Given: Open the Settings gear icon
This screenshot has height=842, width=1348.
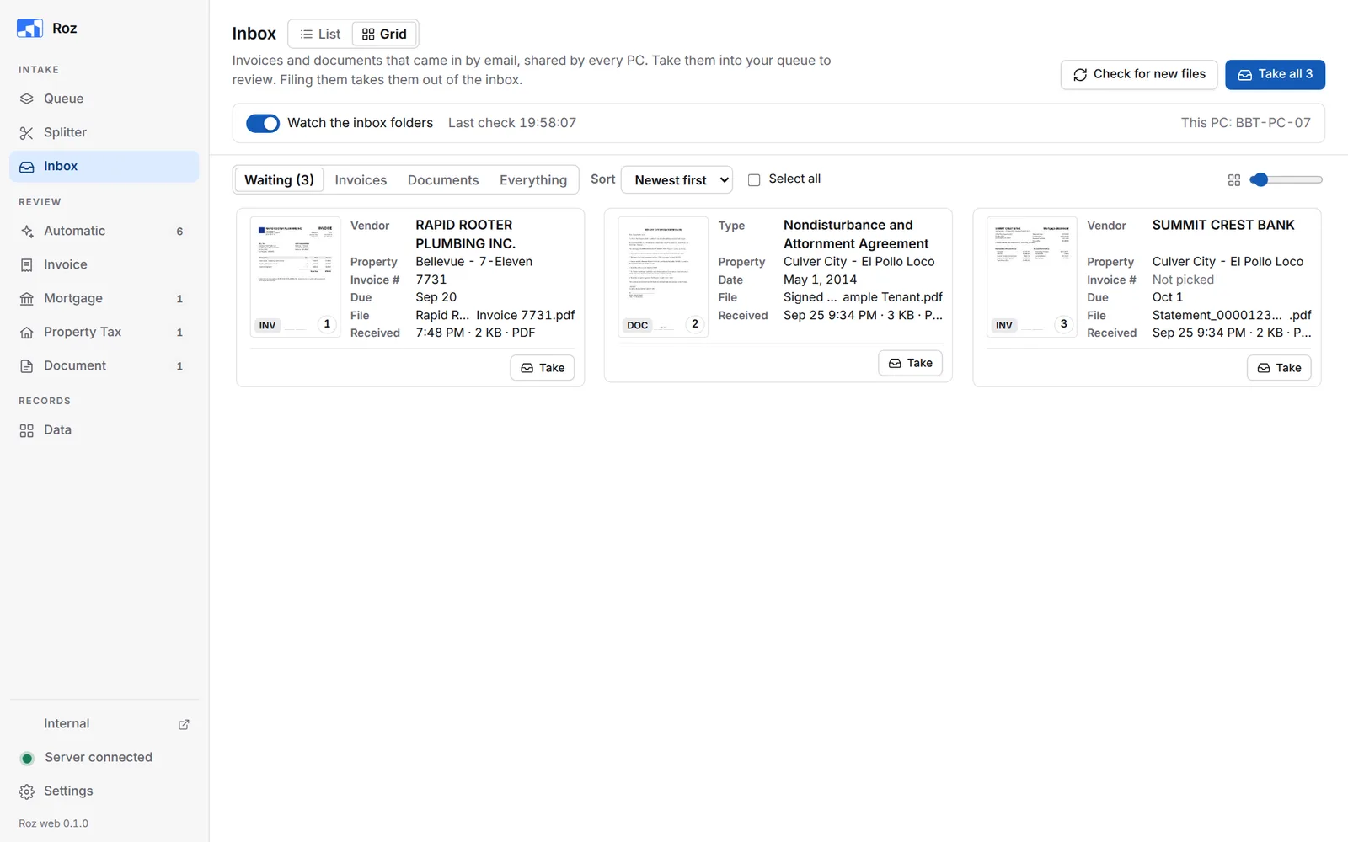Looking at the screenshot, I should click(x=27, y=791).
